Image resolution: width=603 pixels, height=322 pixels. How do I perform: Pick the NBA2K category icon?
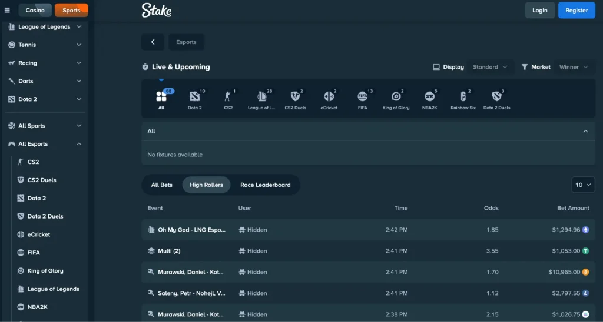(429, 97)
